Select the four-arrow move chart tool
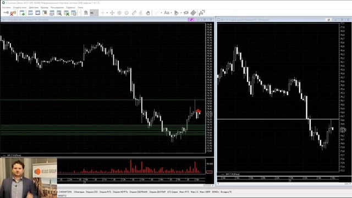 (112, 13)
